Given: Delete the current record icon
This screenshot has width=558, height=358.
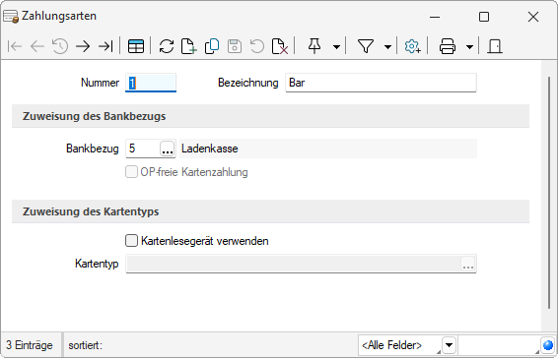Looking at the screenshot, I should click(x=280, y=46).
